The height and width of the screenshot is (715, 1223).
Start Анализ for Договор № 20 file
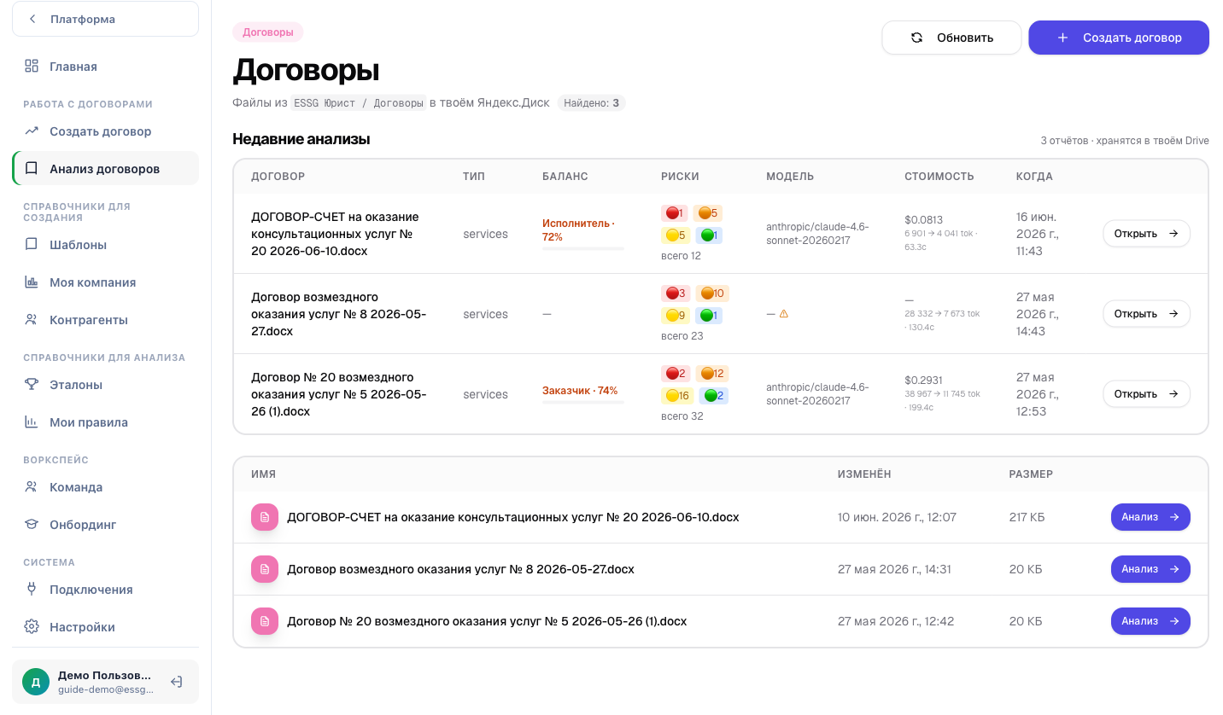point(1150,621)
